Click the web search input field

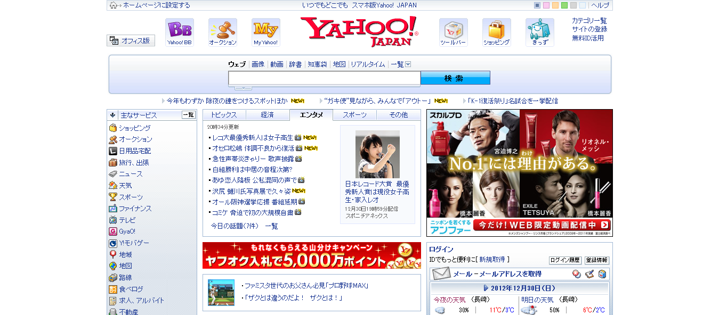[325, 78]
